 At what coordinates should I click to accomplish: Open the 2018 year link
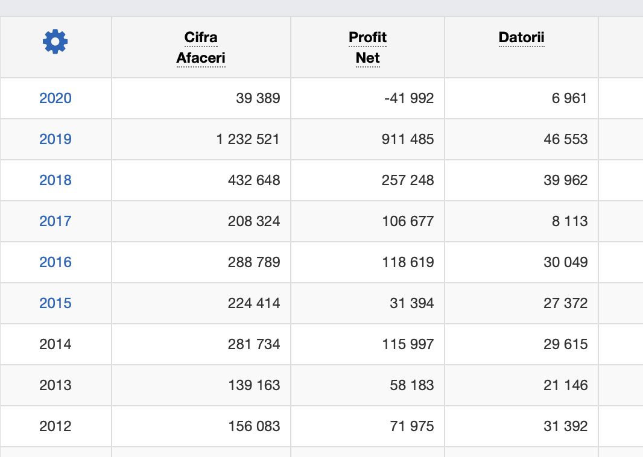(x=55, y=180)
